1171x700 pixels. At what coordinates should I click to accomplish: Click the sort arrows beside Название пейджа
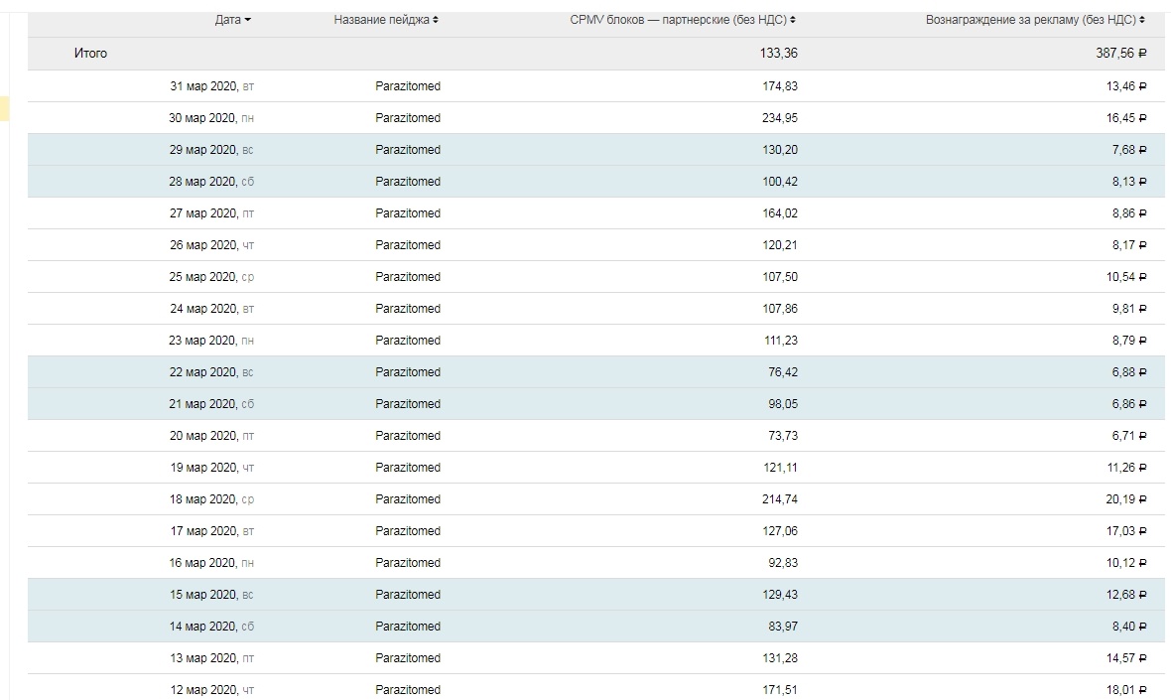pos(436,20)
